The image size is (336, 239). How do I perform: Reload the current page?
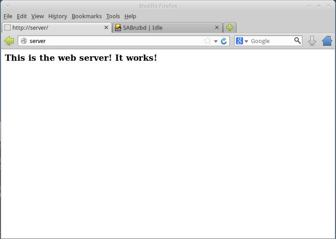click(x=224, y=41)
